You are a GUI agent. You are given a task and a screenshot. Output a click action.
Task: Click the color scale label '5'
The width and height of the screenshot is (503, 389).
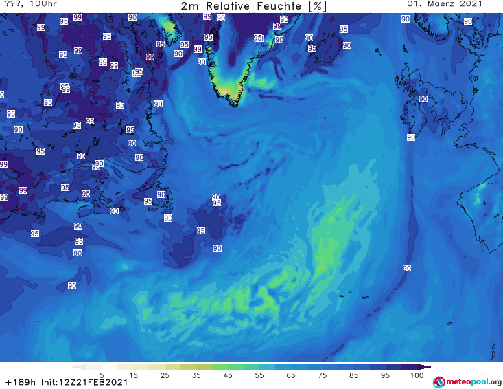pos(102,375)
